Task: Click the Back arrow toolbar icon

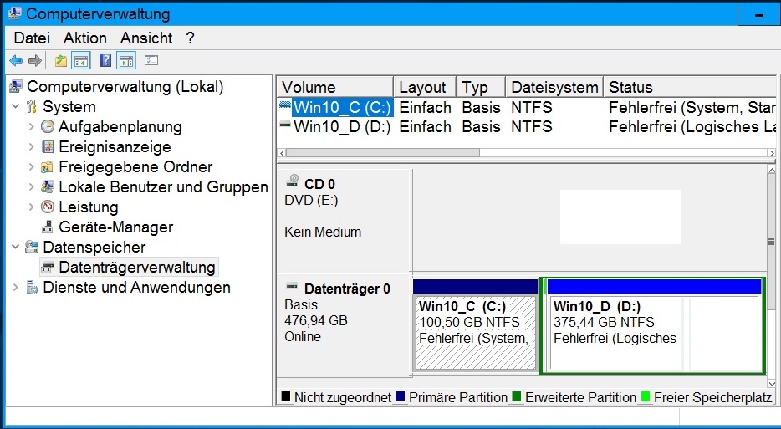Action: pos(16,61)
